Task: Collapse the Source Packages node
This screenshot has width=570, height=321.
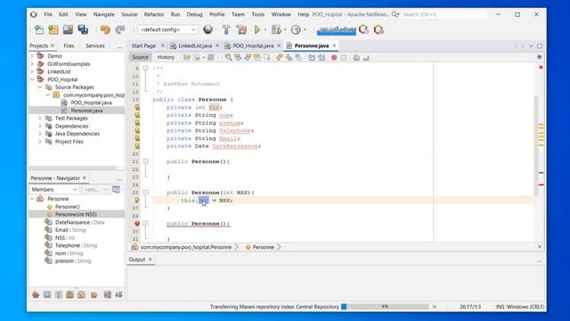Action: pyautogui.click(x=40, y=87)
